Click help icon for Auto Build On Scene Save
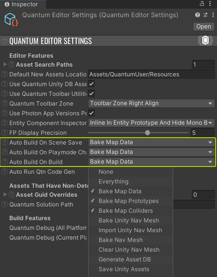 (5, 142)
